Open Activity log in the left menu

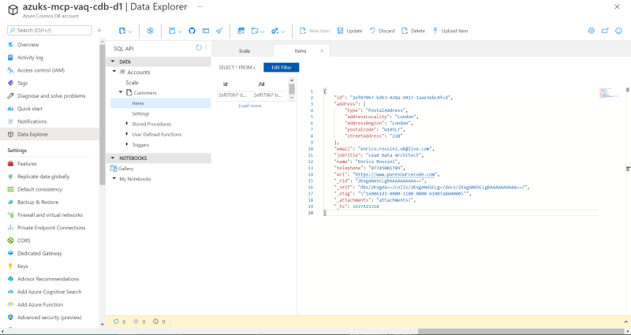tap(30, 58)
